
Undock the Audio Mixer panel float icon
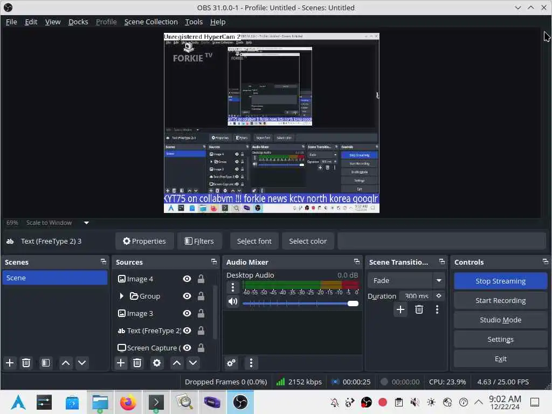click(357, 261)
